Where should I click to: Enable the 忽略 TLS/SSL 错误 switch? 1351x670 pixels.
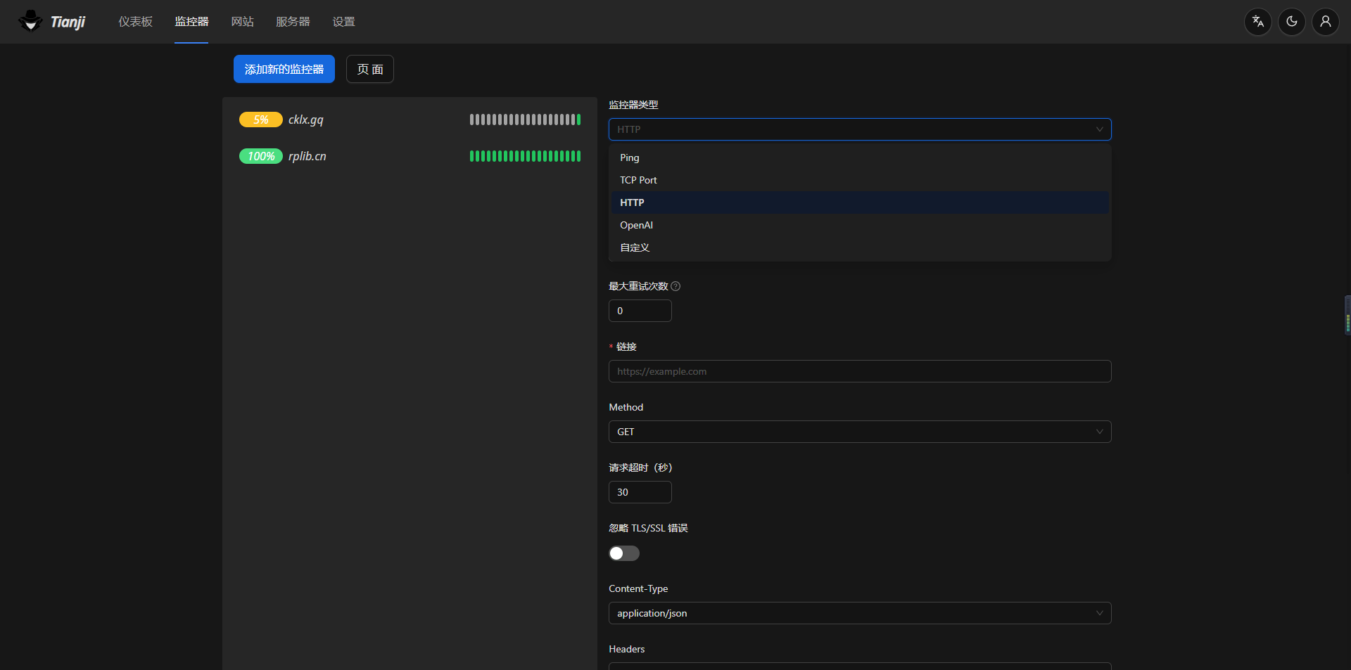click(623, 553)
